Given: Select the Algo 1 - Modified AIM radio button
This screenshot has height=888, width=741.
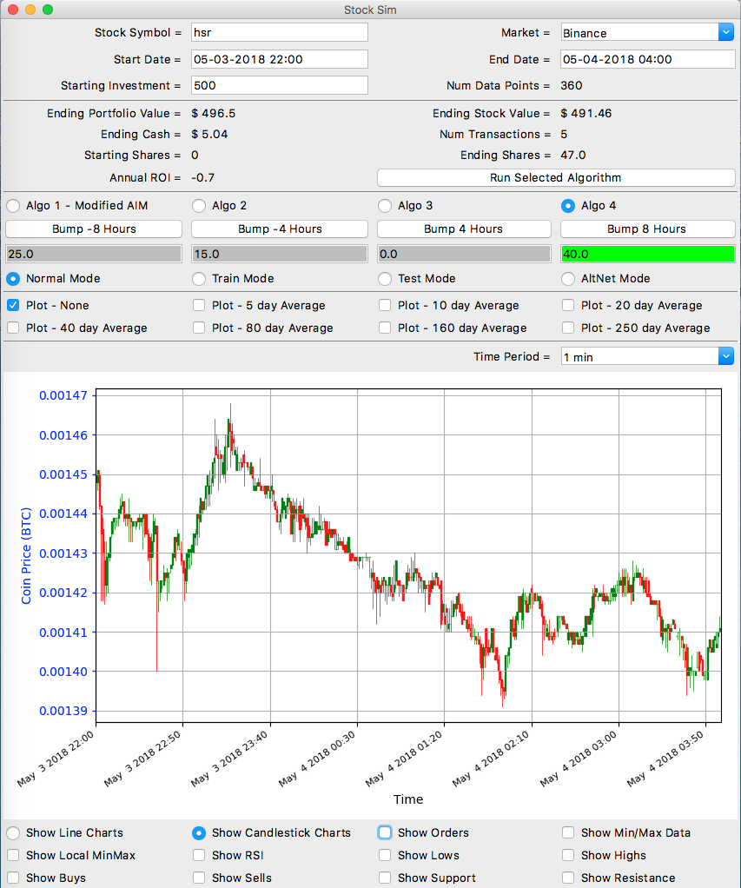Looking at the screenshot, I should click(x=13, y=206).
